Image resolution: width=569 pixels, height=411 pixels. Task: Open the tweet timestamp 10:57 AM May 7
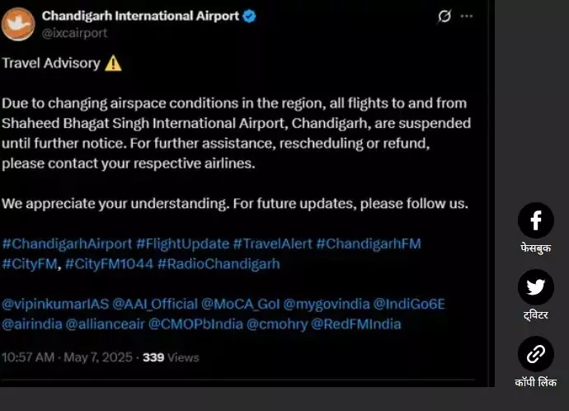[x=67, y=357]
